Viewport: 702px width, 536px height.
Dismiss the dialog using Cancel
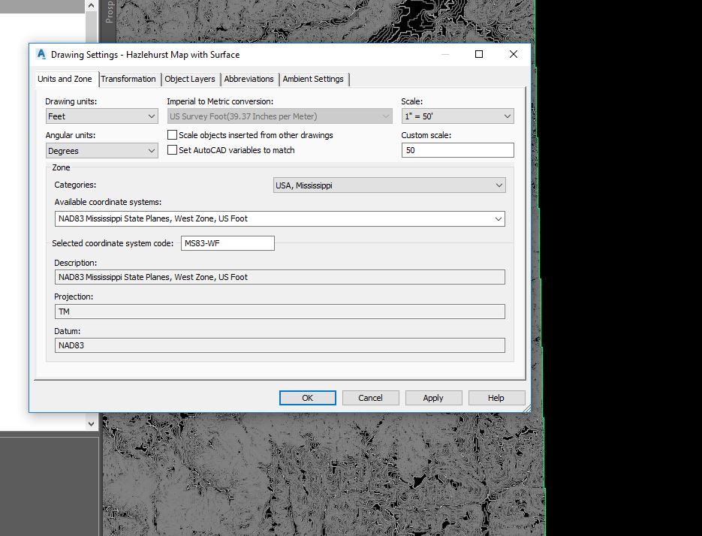(370, 397)
